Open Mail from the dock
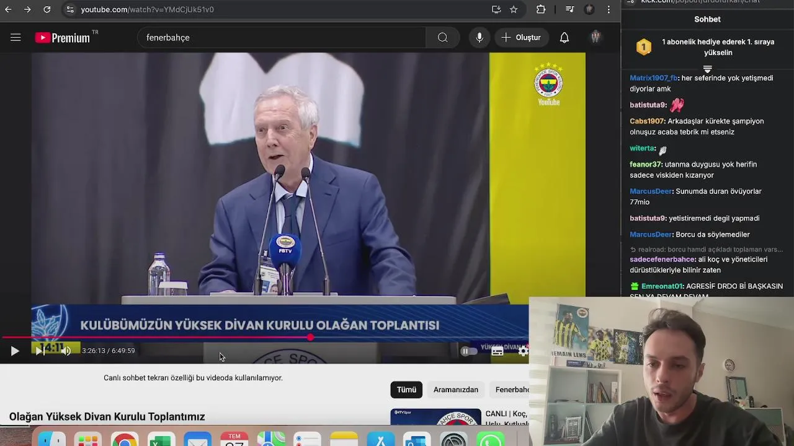 tap(197, 439)
